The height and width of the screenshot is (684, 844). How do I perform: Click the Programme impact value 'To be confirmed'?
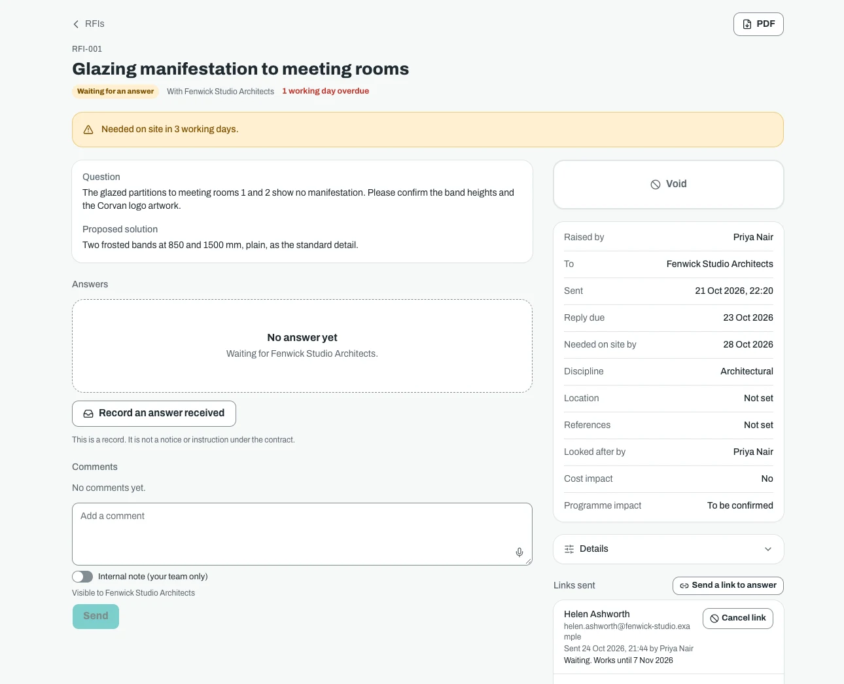coord(740,506)
